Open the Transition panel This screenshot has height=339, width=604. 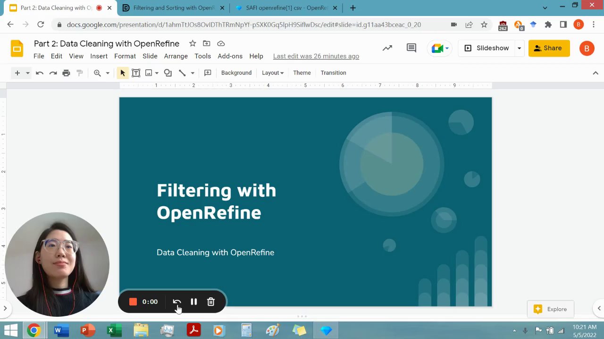point(333,73)
